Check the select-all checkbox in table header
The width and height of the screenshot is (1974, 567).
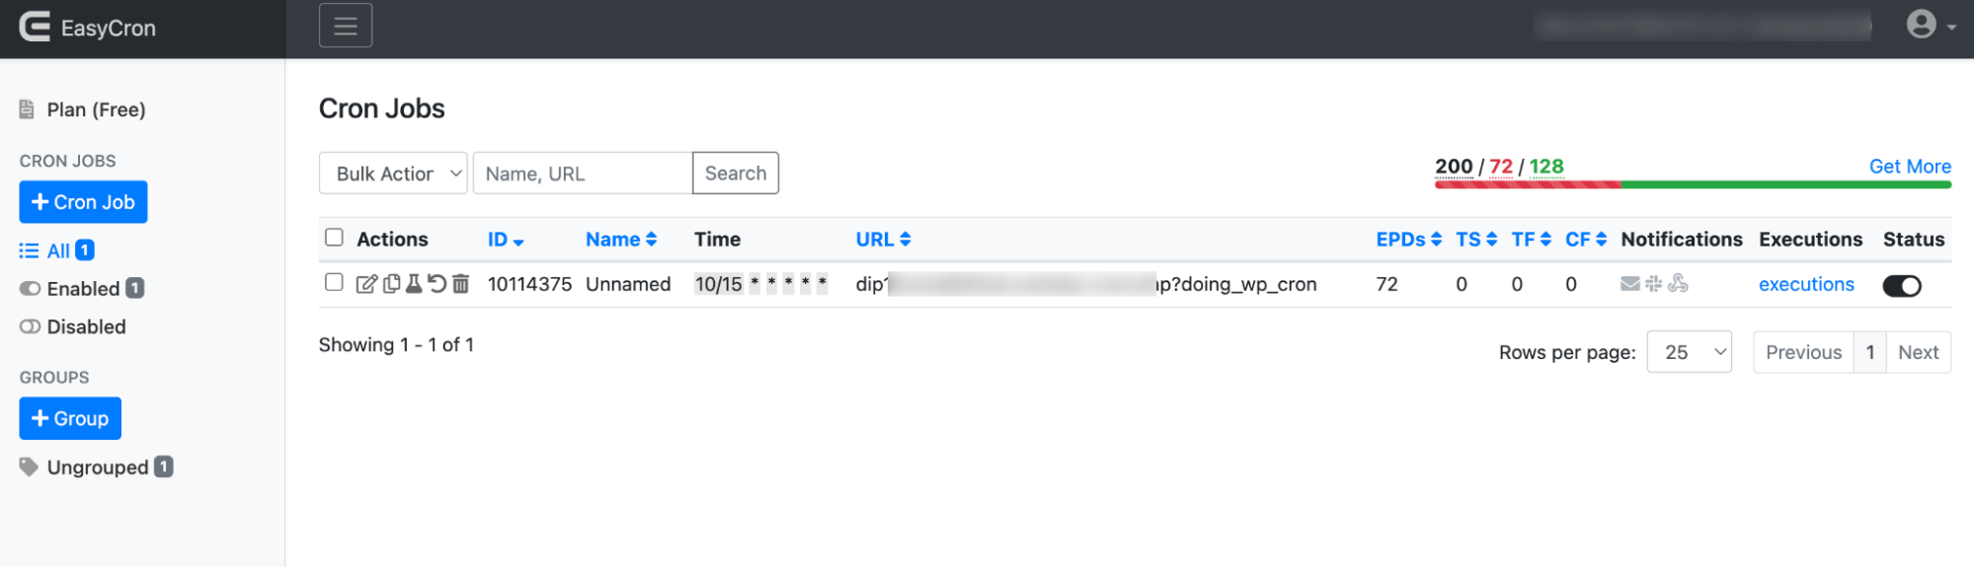coord(334,238)
